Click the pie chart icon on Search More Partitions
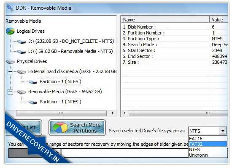The height and width of the screenshot is (168, 232). point(60,128)
